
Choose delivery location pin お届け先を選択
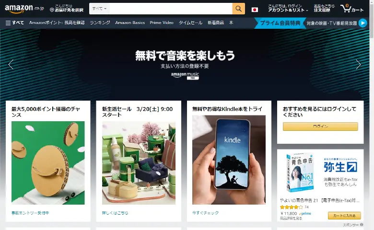click(x=67, y=8)
